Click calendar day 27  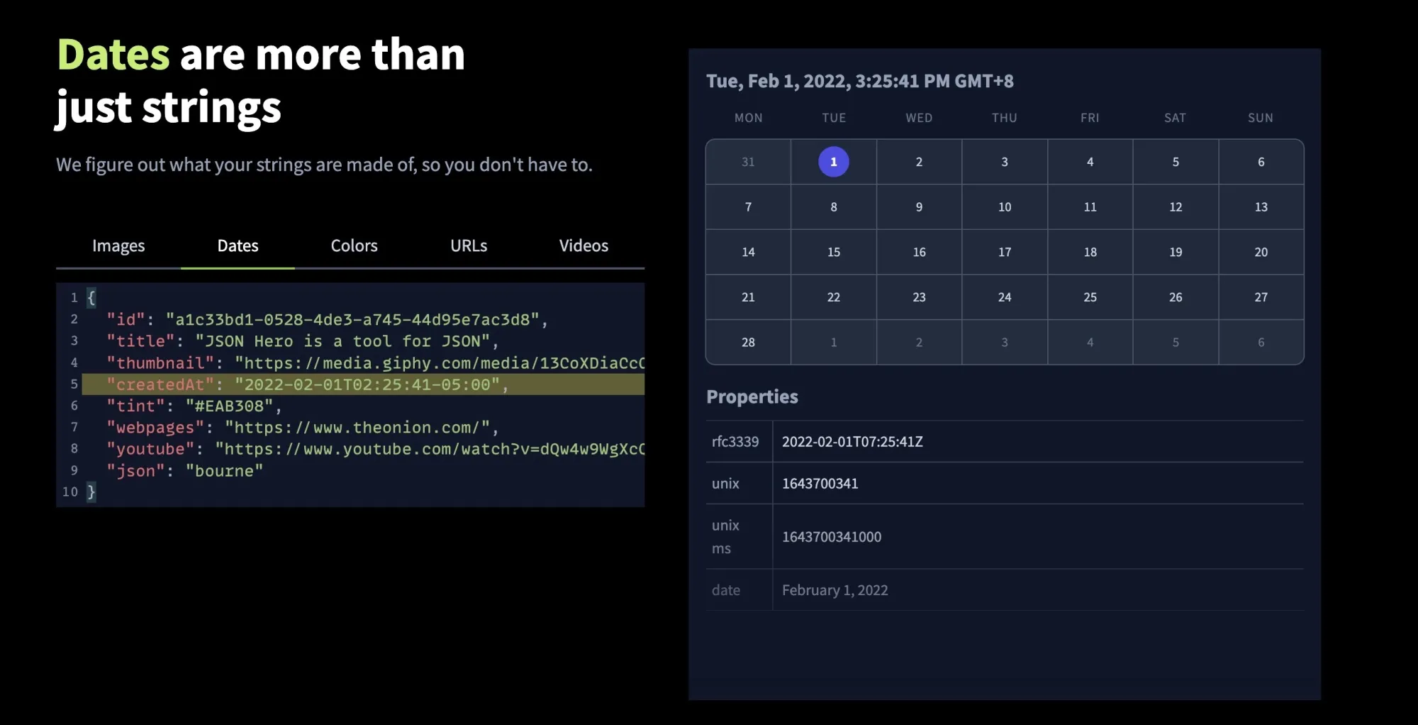point(1261,297)
